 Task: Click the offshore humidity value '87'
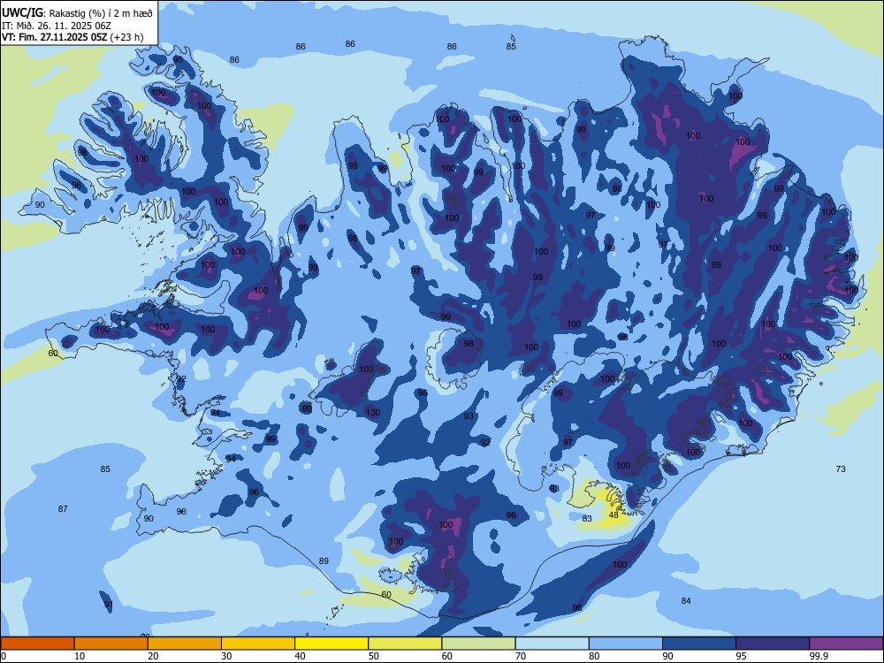click(x=63, y=508)
